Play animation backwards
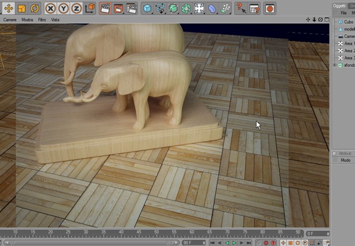355x246 pixels. pos(227,243)
